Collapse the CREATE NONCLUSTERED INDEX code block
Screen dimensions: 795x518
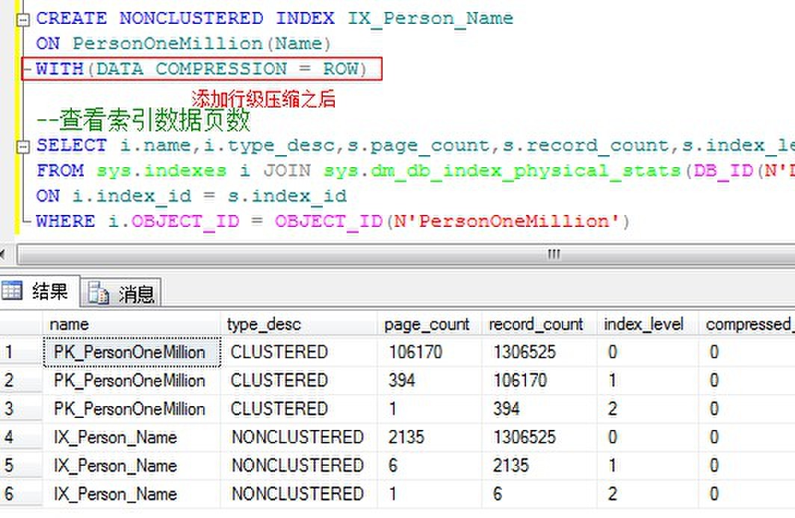click(x=23, y=20)
